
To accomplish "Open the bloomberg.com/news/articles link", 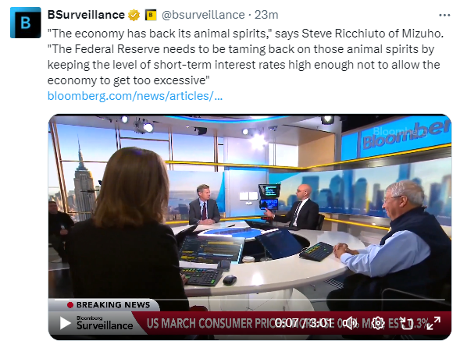I will click(135, 96).
